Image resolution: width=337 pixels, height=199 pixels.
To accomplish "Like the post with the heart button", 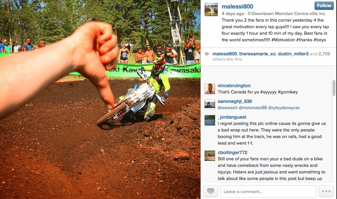I will click(211, 191).
